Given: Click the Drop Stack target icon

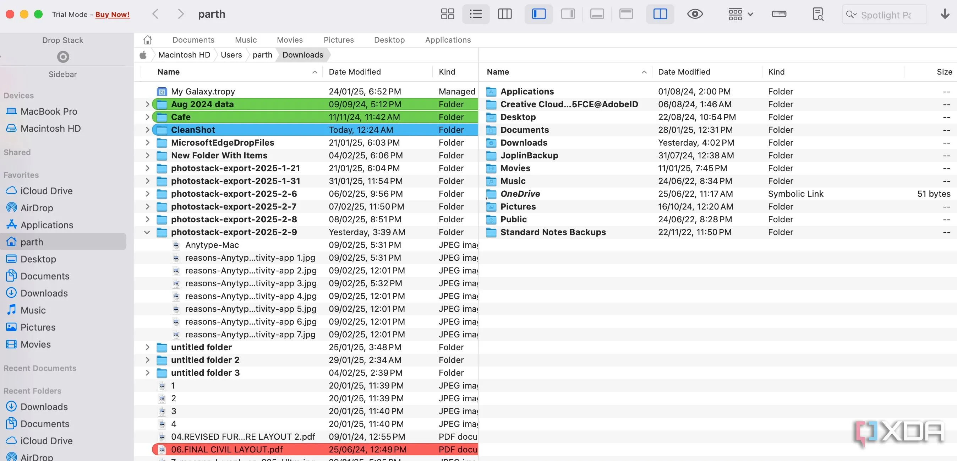Looking at the screenshot, I should pos(63,57).
